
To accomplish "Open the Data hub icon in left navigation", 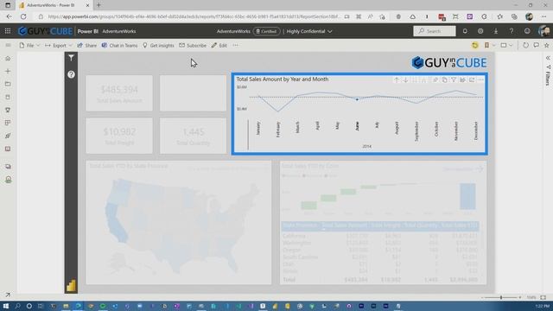I will (8, 97).
